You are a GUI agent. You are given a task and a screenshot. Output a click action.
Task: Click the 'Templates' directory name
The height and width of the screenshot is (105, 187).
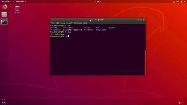pos(101,30)
